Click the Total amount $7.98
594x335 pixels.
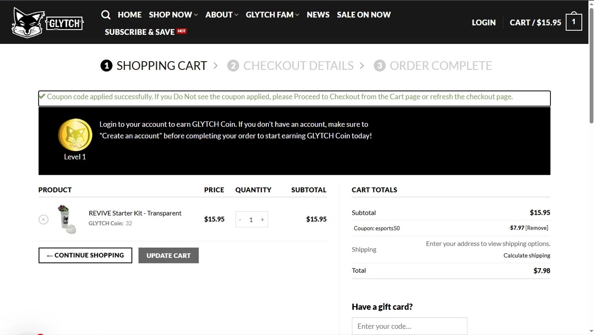point(542,271)
